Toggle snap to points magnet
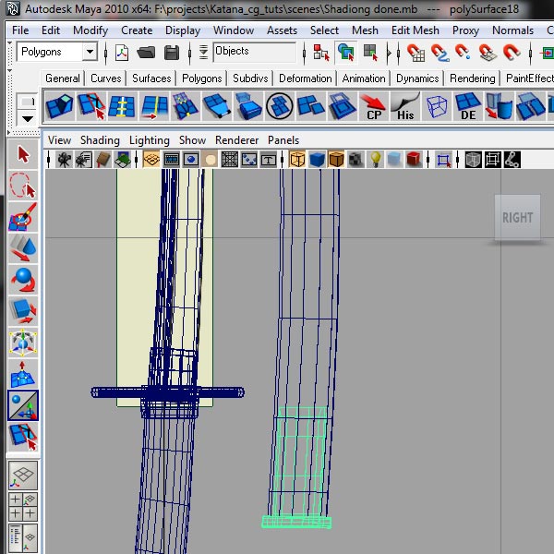This screenshot has width=554, height=554. coord(463,53)
